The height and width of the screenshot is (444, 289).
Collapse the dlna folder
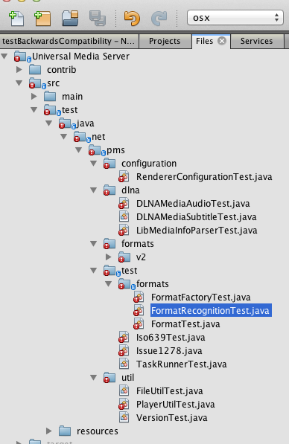click(94, 190)
